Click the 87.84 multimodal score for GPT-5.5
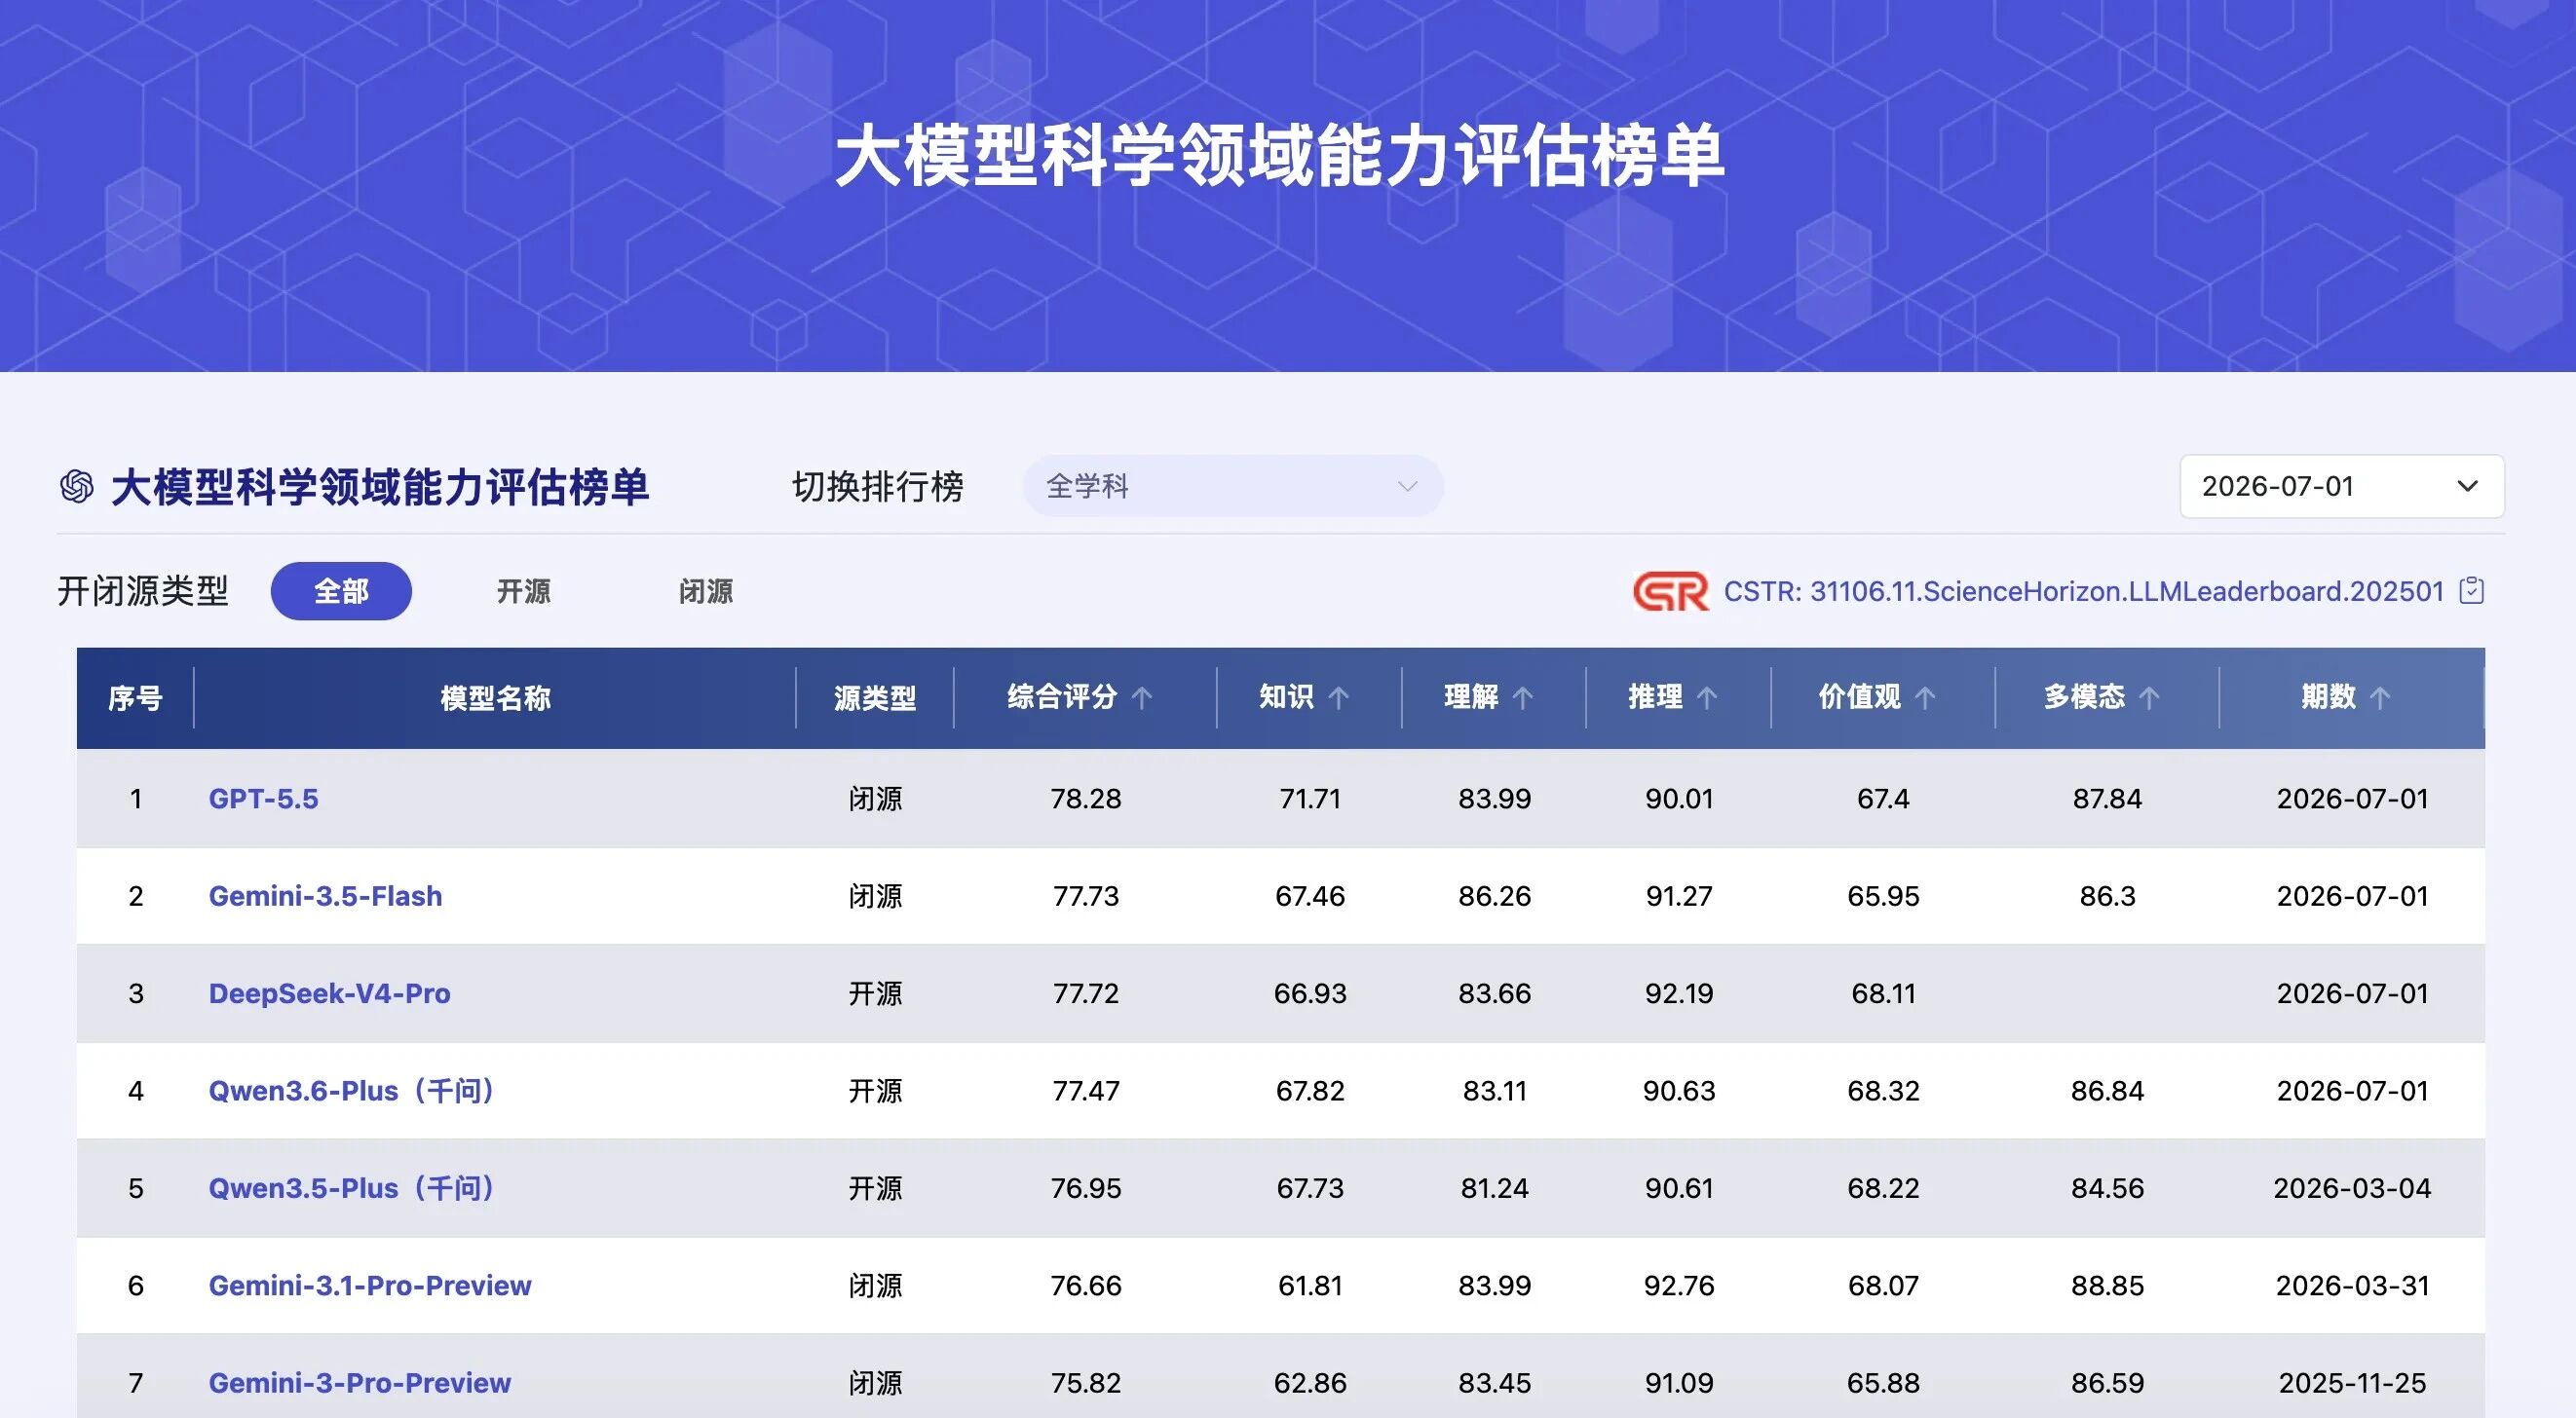This screenshot has width=2576, height=1418. 2107,799
